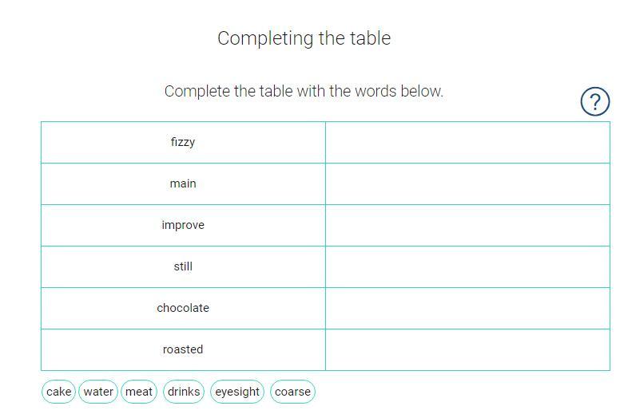Click the 'improve' table cell
The width and height of the screenshot is (620, 414).
(183, 225)
